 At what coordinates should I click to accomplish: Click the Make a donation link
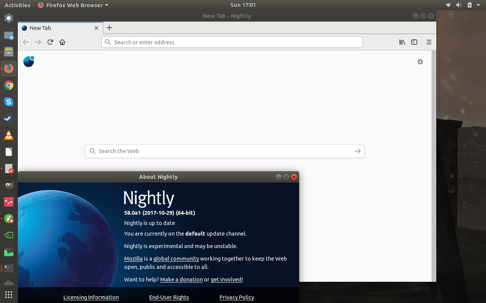(x=181, y=280)
